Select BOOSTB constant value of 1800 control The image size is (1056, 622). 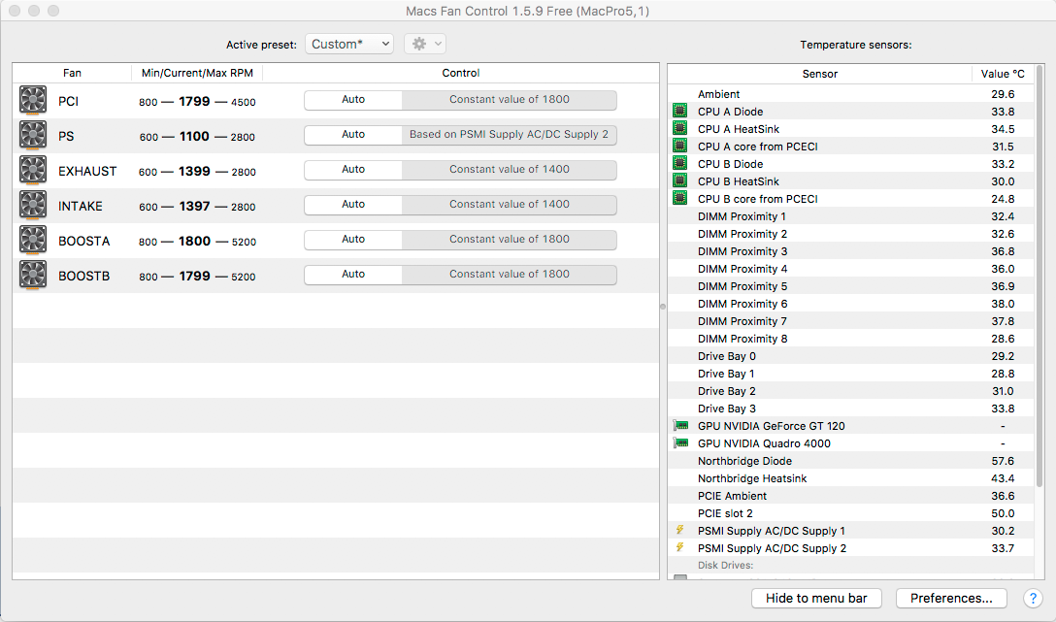(x=510, y=275)
